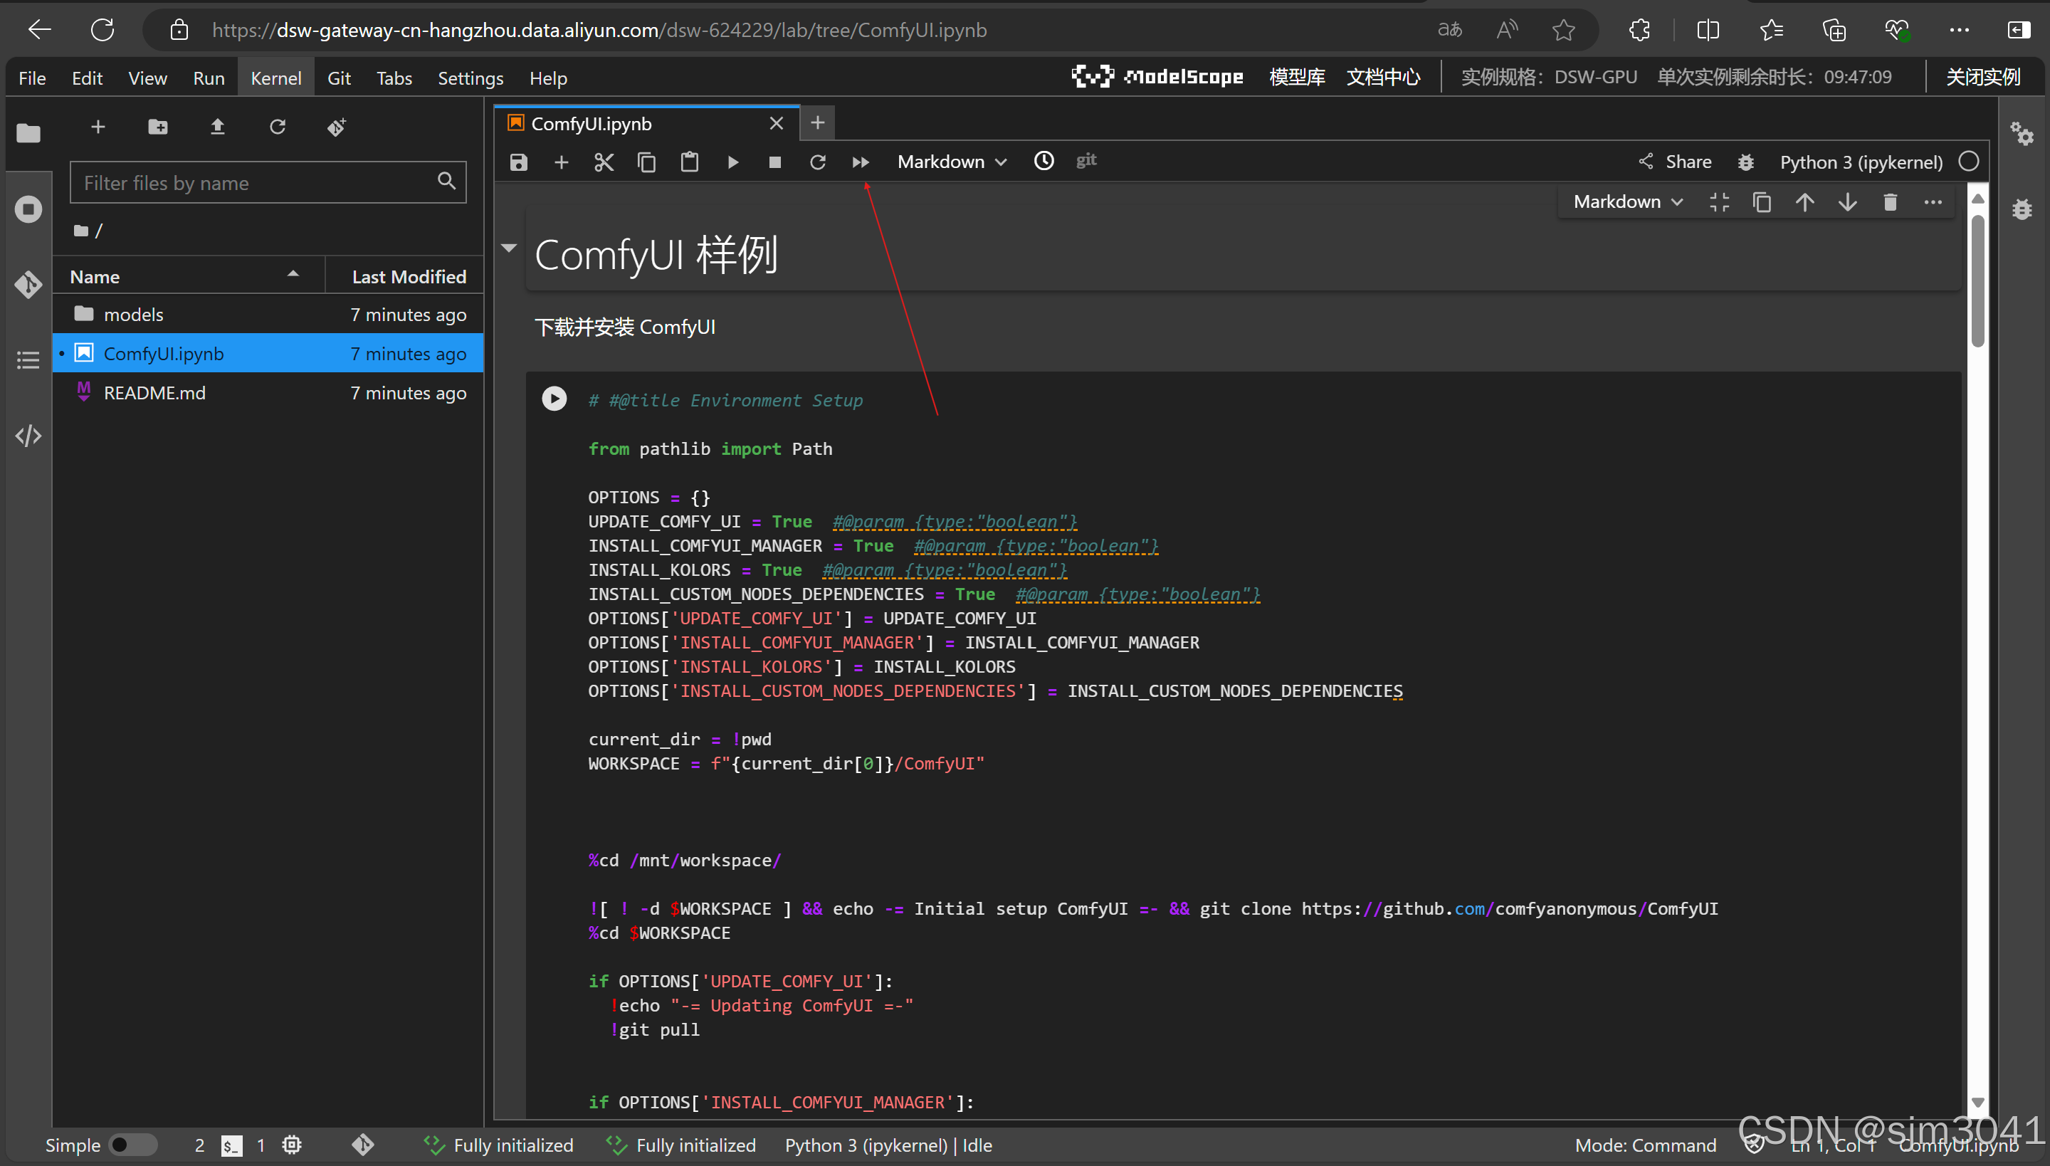Run the selected cell using the toolbar play icon
The width and height of the screenshot is (2050, 1166).
732,162
